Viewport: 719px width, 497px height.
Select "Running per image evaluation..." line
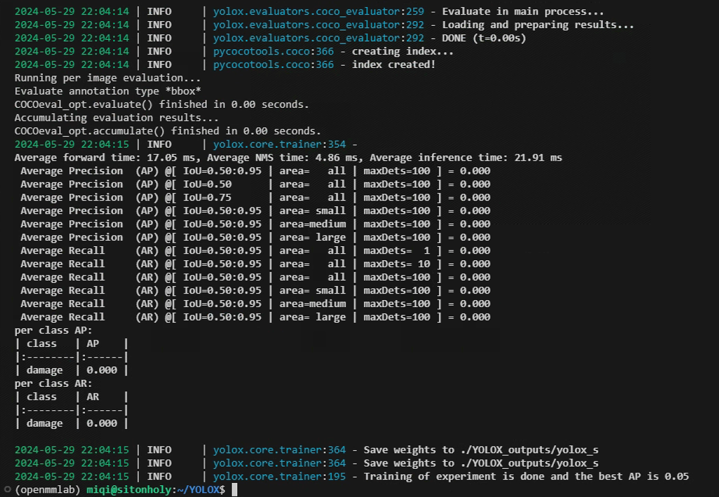(x=108, y=78)
